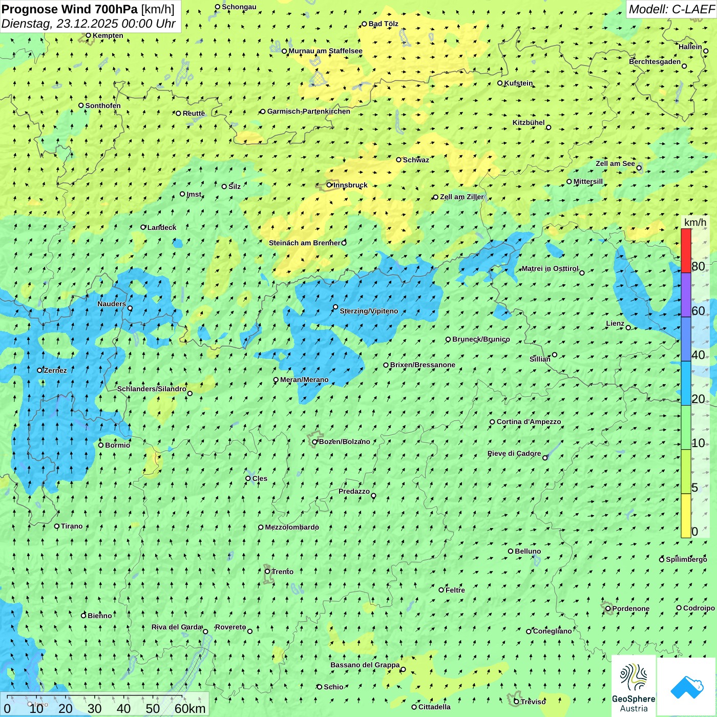Click the Zernez town label
The image size is (717, 717).
click(55, 370)
